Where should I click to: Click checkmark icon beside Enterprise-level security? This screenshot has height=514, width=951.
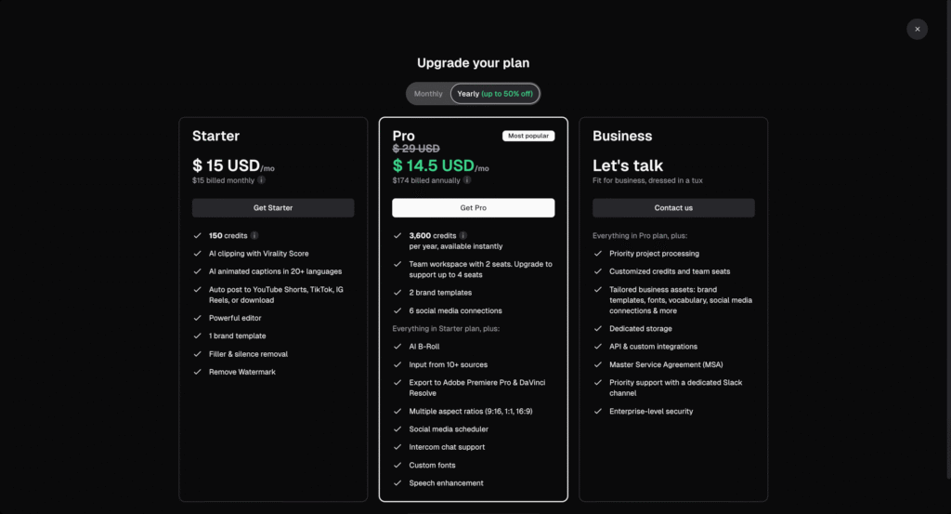(597, 411)
